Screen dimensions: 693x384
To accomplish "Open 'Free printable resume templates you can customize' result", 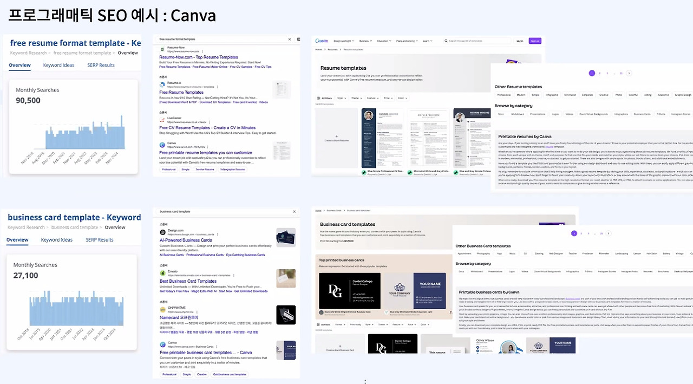I will pyautogui.click(x=206, y=153).
